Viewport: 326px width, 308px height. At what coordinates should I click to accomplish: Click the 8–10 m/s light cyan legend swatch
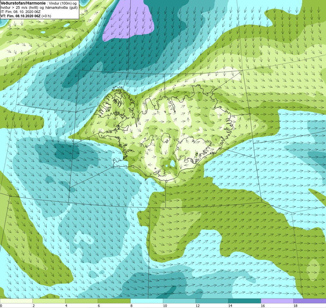click(147, 301)
